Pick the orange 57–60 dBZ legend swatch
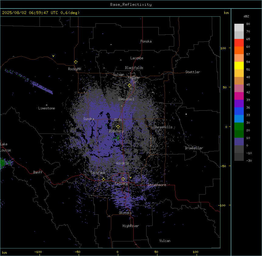 click(x=239, y=50)
